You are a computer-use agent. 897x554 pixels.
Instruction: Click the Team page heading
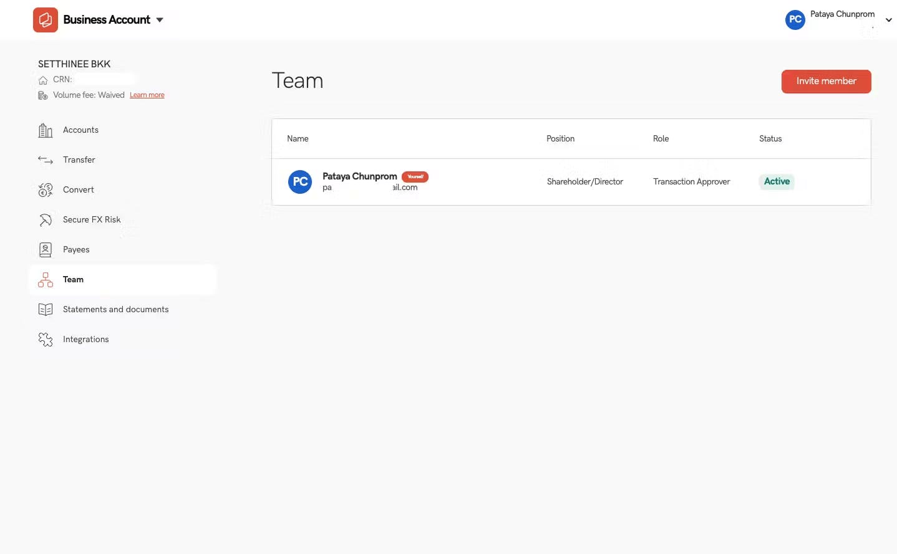(x=298, y=81)
